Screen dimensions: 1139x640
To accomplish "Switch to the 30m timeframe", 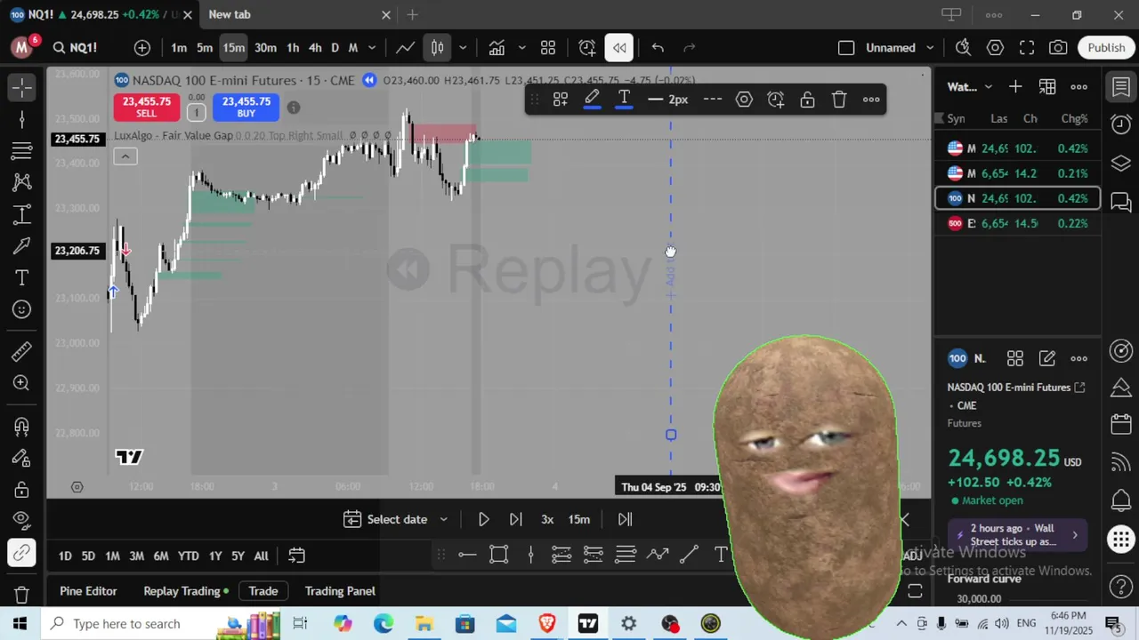I will click(x=265, y=48).
